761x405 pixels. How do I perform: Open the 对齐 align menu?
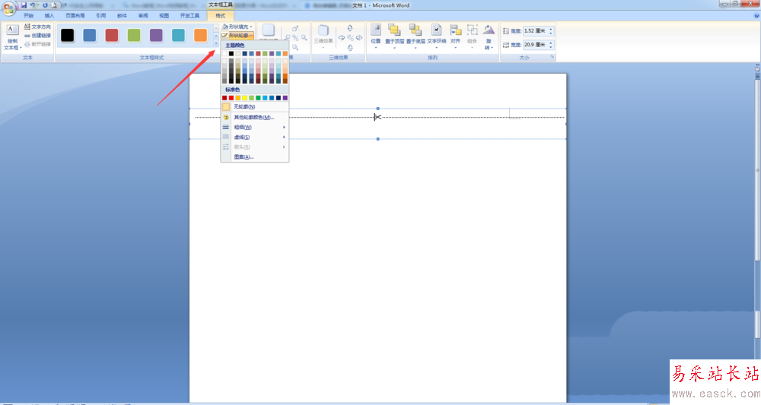pyautogui.click(x=455, y=36)
